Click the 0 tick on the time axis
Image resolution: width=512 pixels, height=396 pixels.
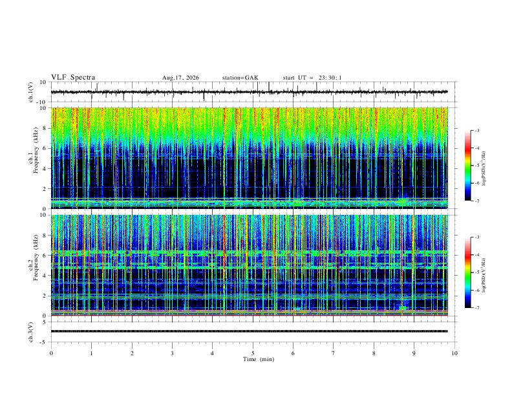pyautogui.click(x=51, y=353)
